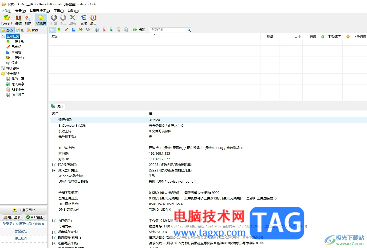This screenshot has width=367, height=248.
Task: Expand the TCP监听端口 row
Action: pos(54,165)
